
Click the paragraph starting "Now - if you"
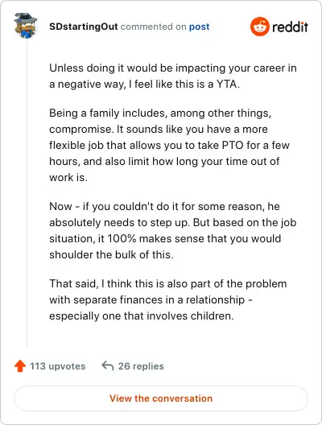(x=173, y=230)
